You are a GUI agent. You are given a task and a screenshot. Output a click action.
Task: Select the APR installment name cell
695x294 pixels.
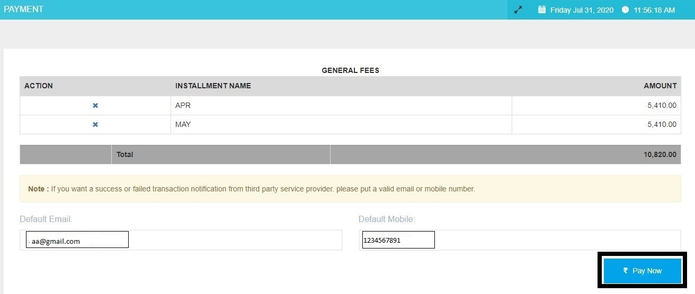(x=183, y=105)
